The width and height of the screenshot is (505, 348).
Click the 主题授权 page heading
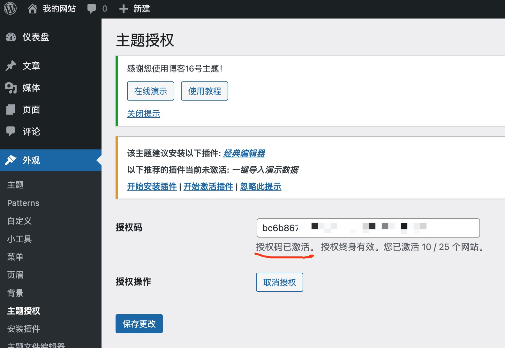point(145,40)
